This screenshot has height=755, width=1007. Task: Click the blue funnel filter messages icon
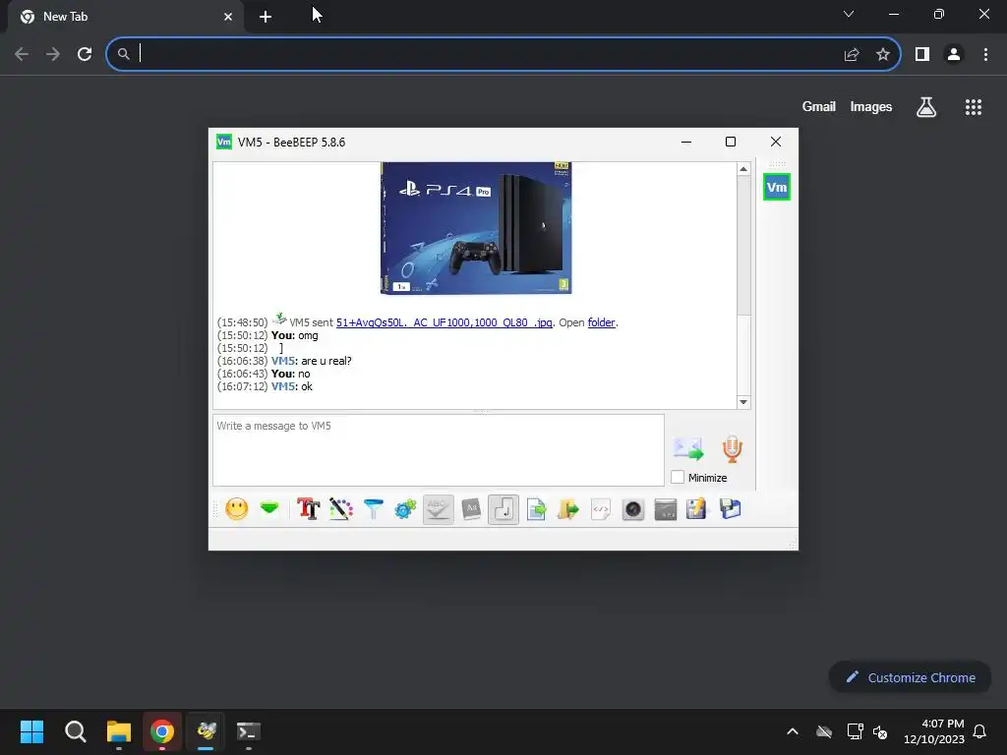373,509
